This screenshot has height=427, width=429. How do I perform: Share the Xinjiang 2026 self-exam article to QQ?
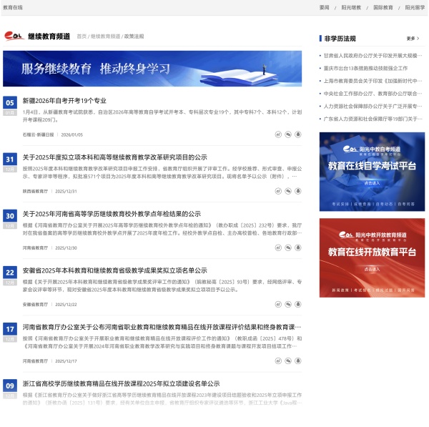(298, 134)
